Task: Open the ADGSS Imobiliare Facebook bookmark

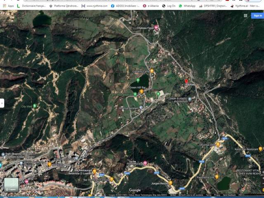Action: click(x=125, y=6)
